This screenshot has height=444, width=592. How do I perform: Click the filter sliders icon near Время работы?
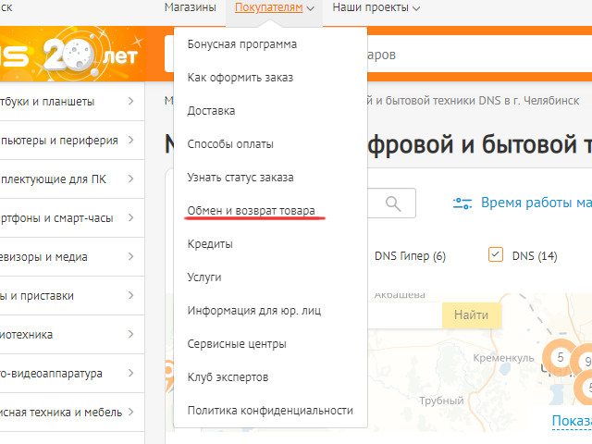pos(462,203)
